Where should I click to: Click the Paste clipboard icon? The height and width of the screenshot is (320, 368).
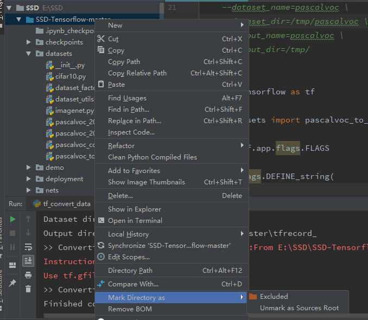tap(101, 84)
